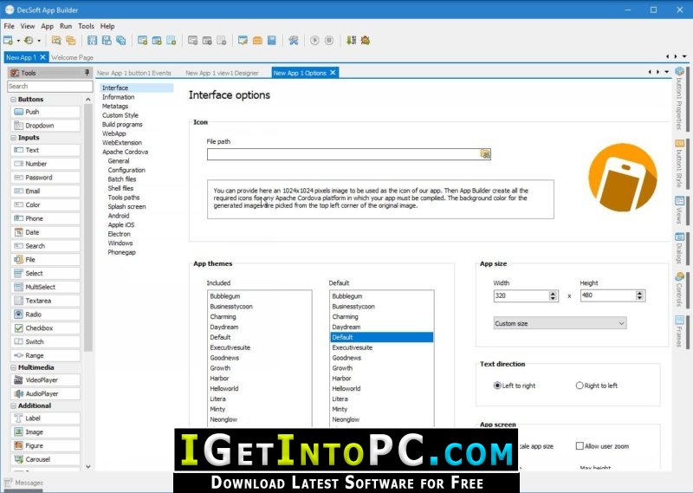Collapse the Multimedia group in Tools
Screen dimensions: 693x493
[13, 367]
